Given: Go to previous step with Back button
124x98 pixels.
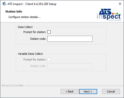Looking at the screenshot, I should [70, 91].
